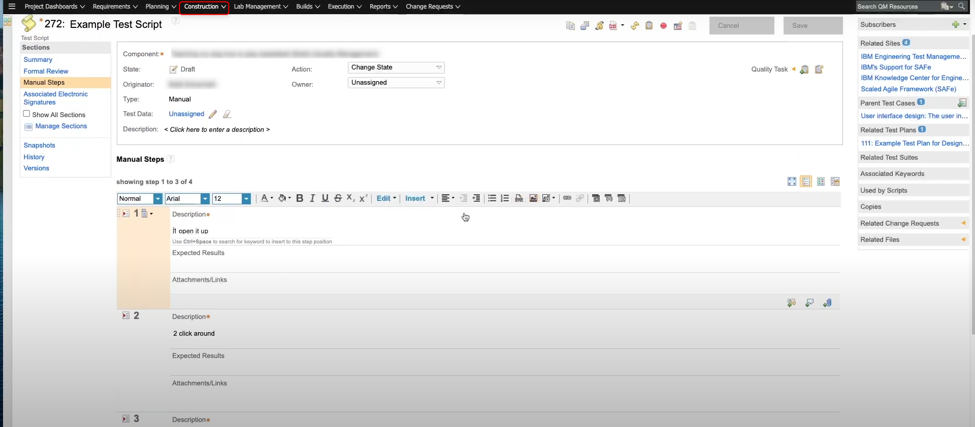This screenshot has height=427, width=975.
Task: Open the text color picker in toolbar
Action: (266, 198)
